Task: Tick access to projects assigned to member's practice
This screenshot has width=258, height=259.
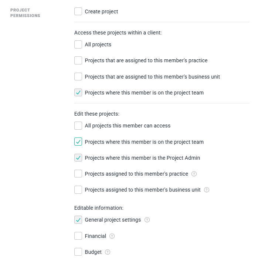Action: pos(78,60)
